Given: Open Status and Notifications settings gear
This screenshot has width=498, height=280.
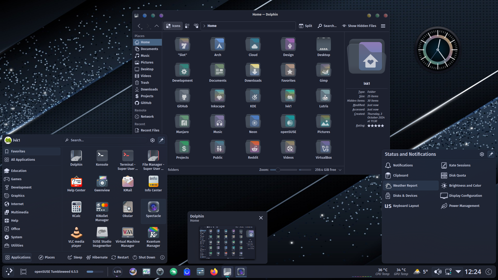Looking at the screenshot, I should click(482, 154).
